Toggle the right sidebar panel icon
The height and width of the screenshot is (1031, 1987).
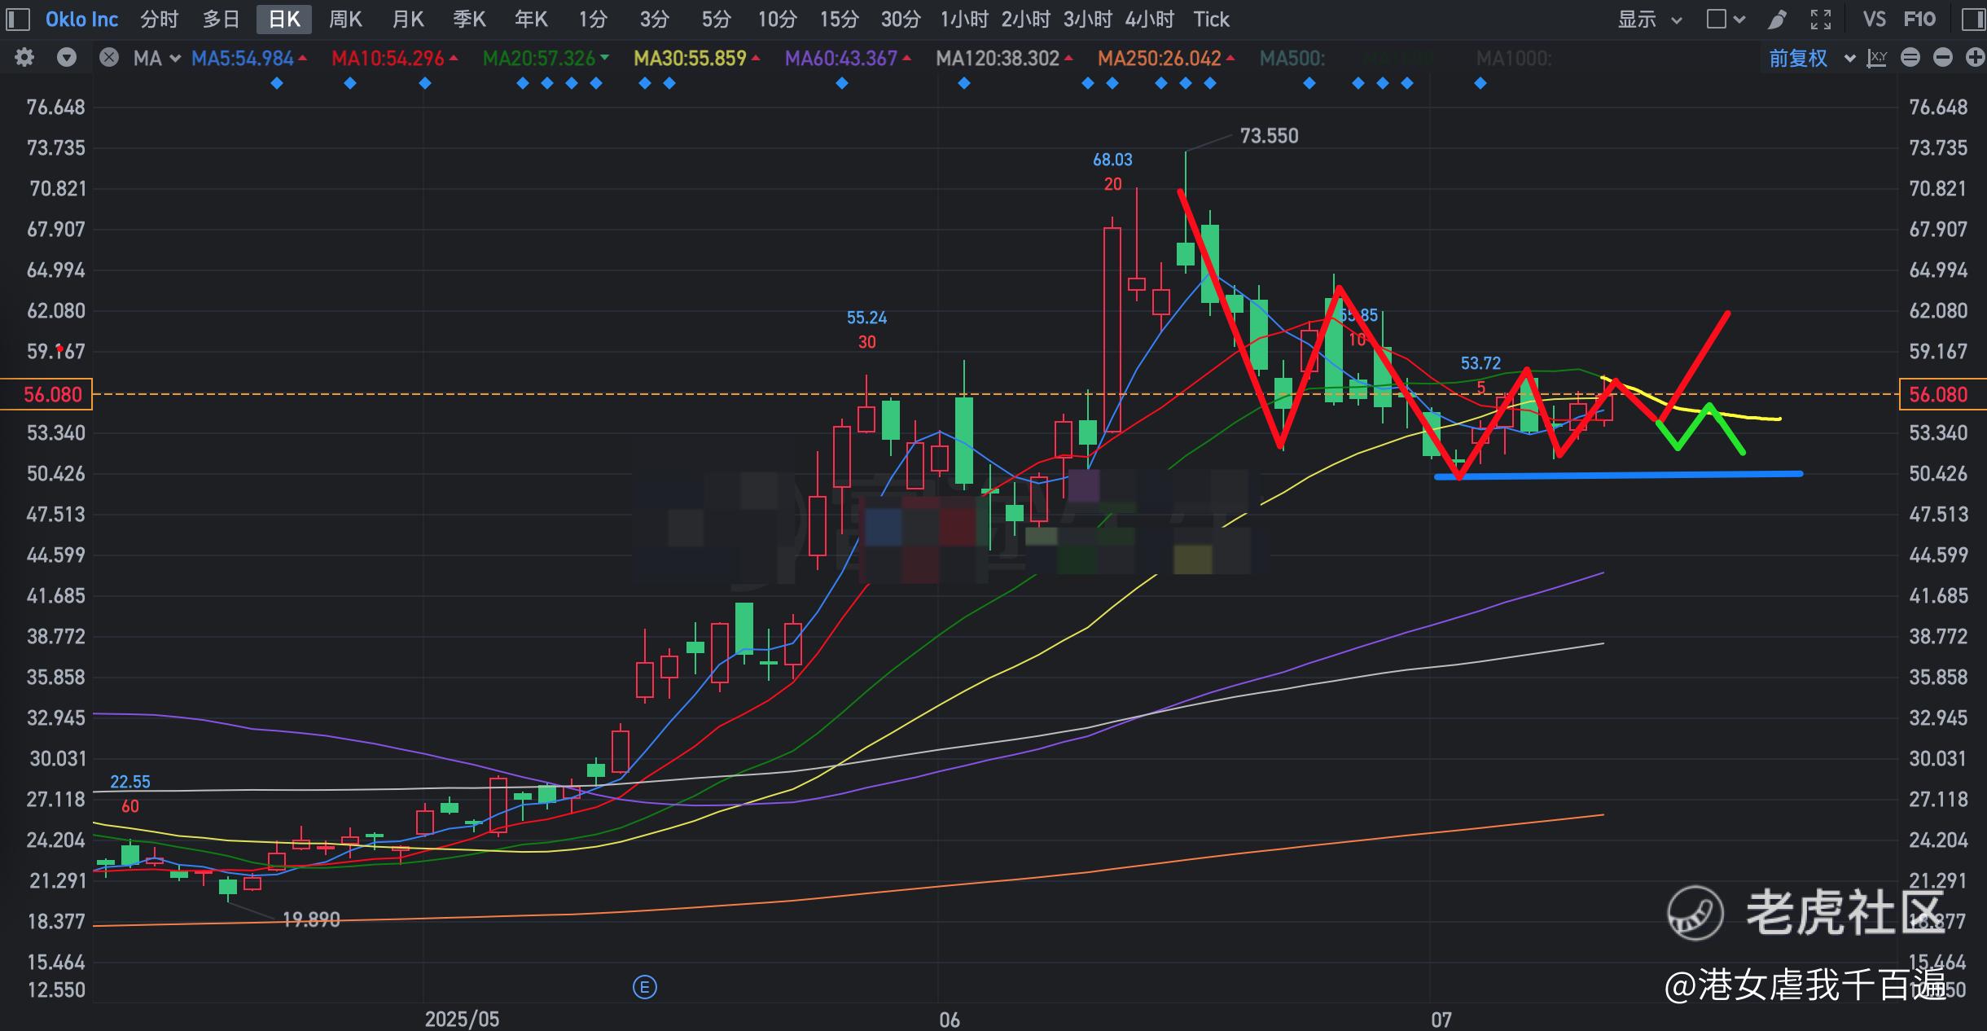pyautogui.click(x=1973, y=19)
